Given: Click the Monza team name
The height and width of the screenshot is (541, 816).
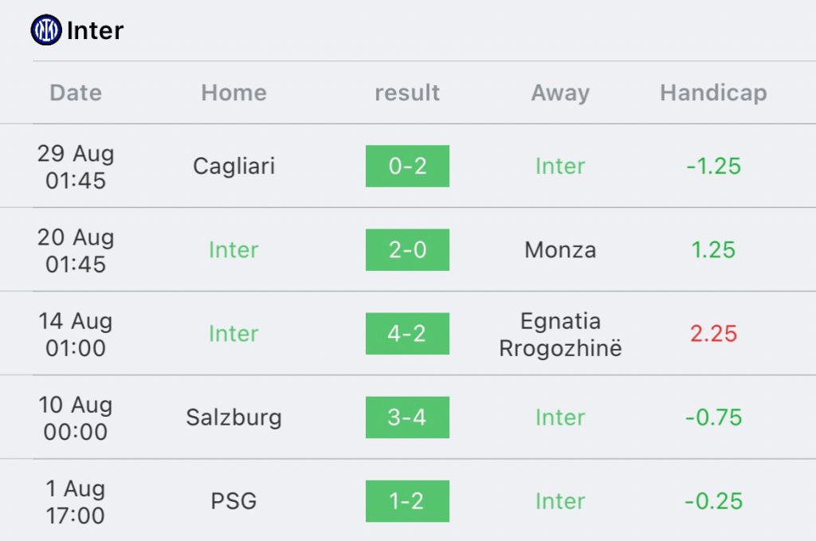Looking at the screenshot, I should [x=560, y=249].
